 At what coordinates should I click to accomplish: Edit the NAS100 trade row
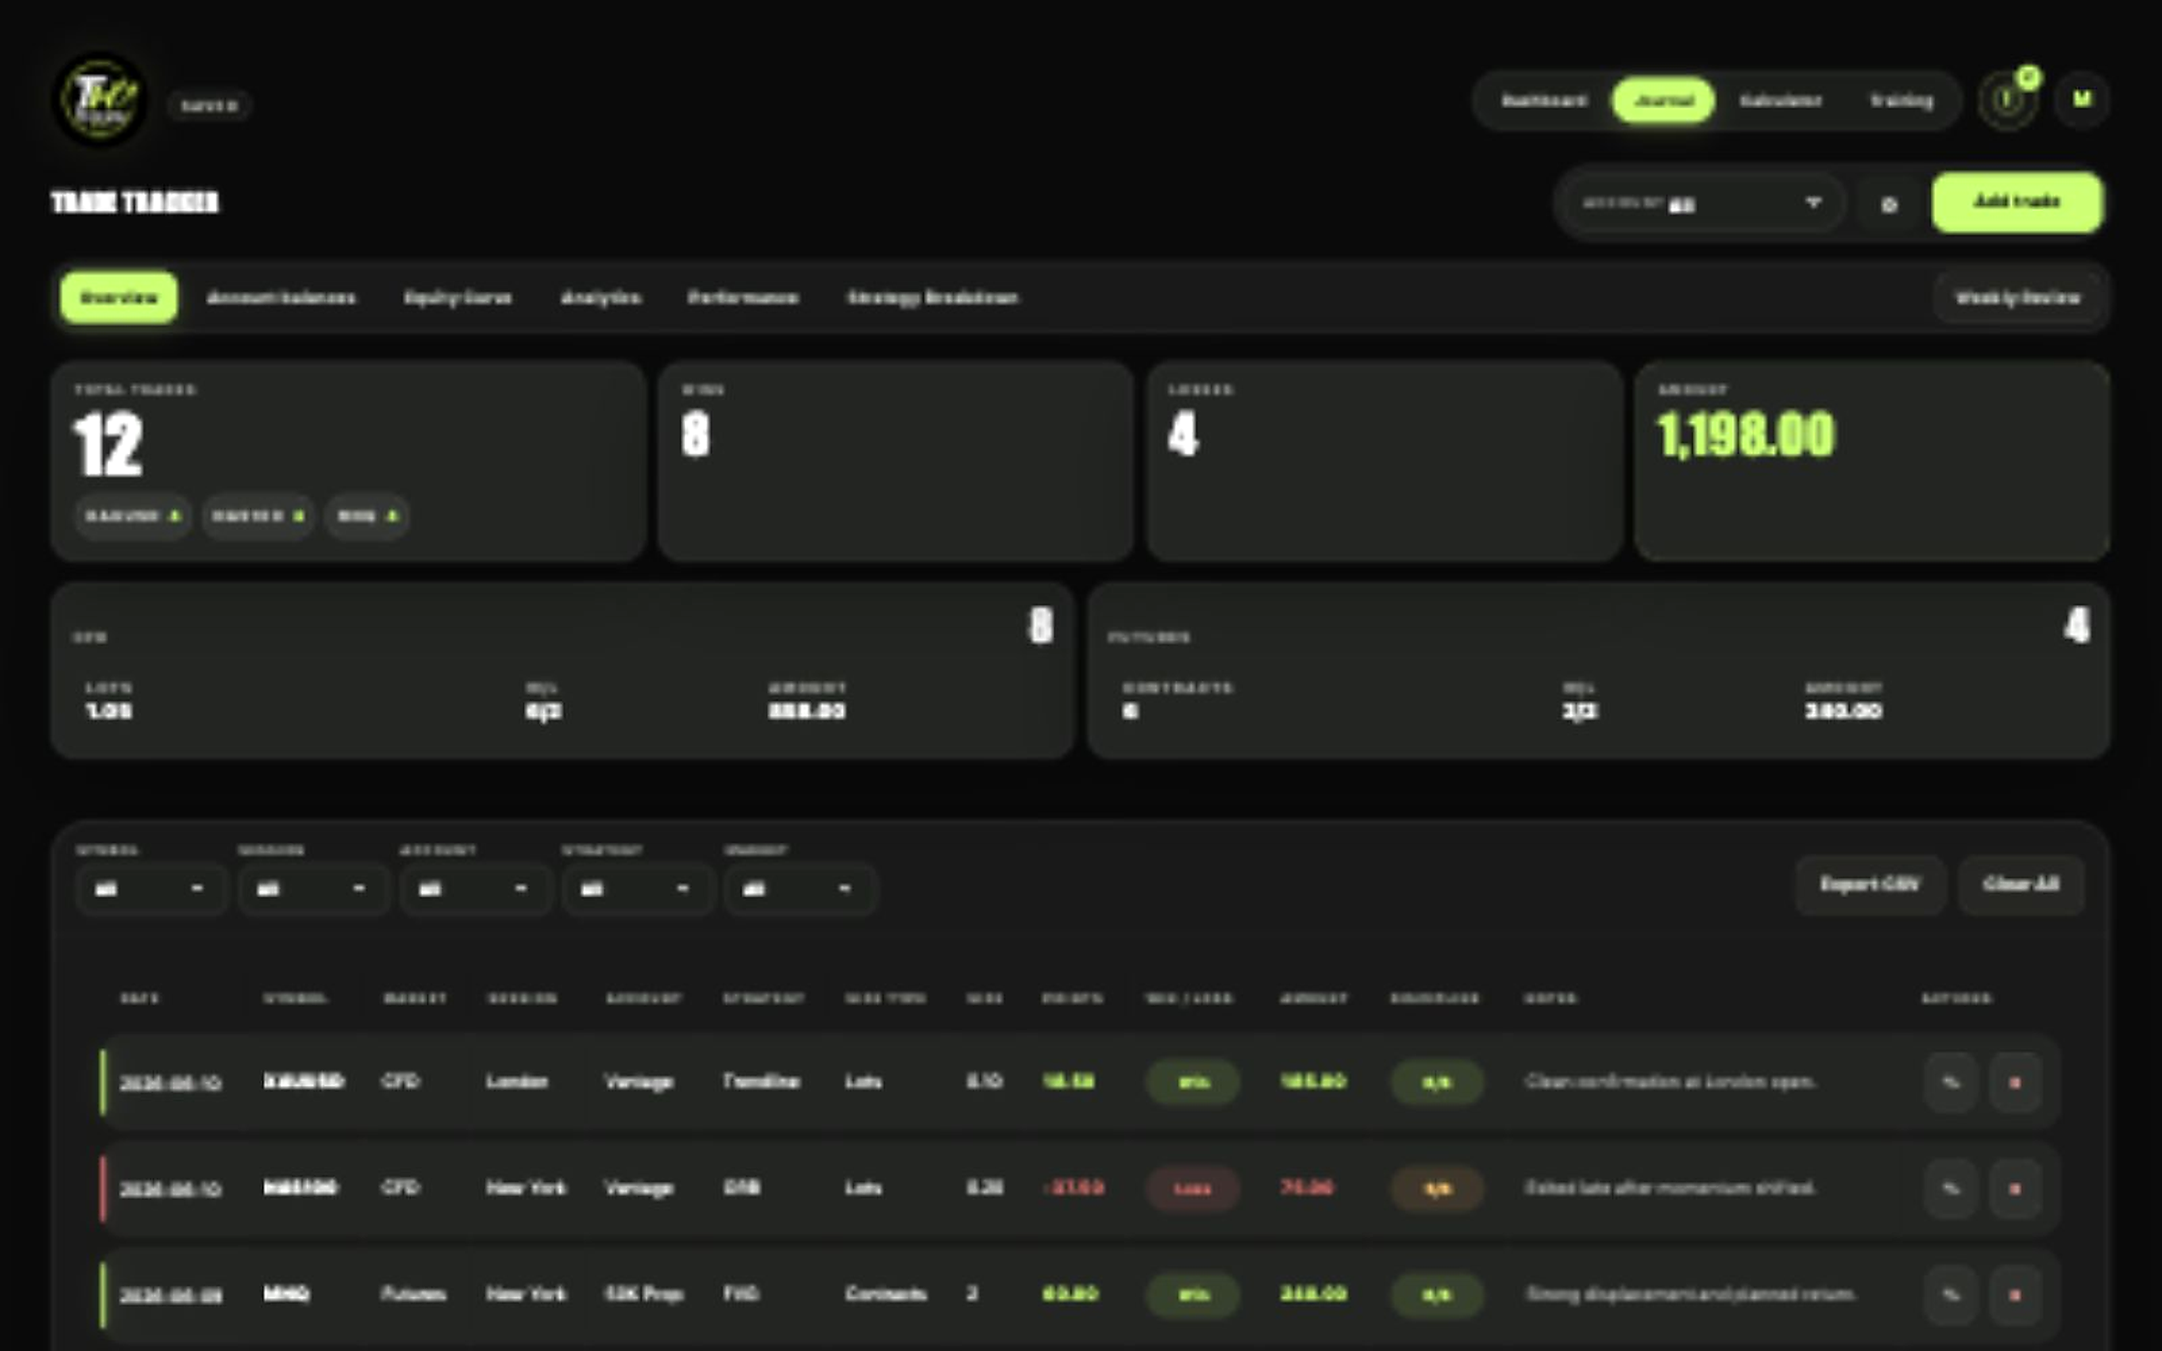pyautogui.click(x=1951, y=1188)
